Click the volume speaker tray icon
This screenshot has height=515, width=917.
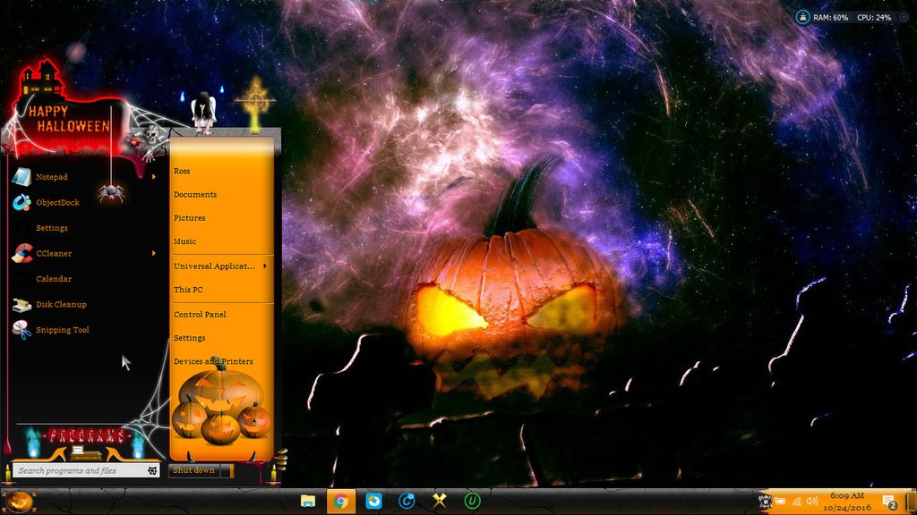812,502
